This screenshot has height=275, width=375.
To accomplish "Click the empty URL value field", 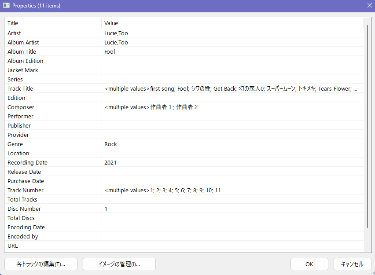I will click(232, 246).
